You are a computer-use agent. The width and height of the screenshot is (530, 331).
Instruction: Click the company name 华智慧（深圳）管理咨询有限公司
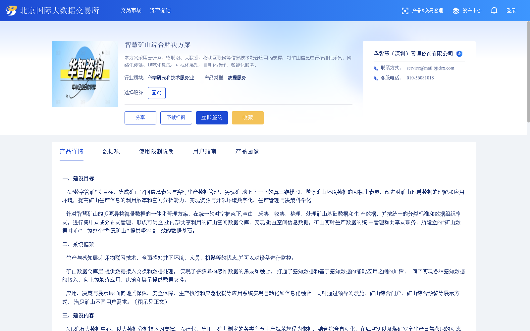click(x=413, y=54)
